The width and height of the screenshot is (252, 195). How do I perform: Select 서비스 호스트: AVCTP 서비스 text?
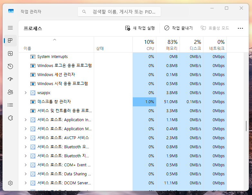point(63,138)
